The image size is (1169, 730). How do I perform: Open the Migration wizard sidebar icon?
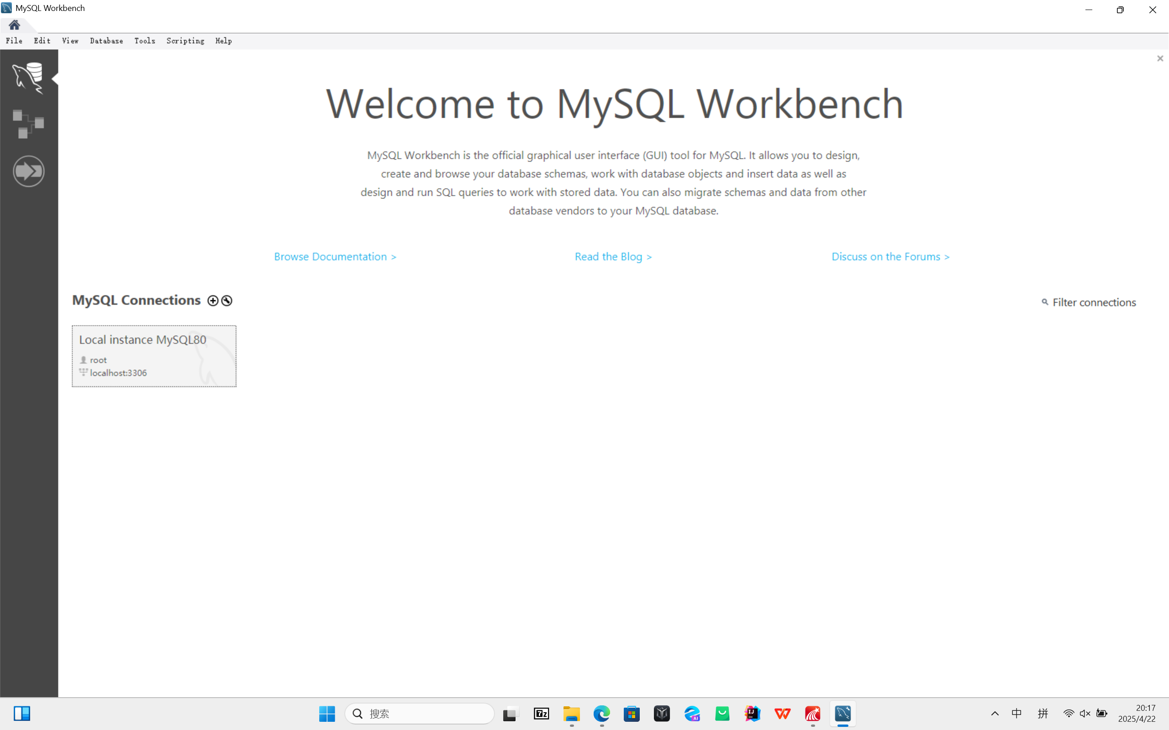[x=28, y=171]
